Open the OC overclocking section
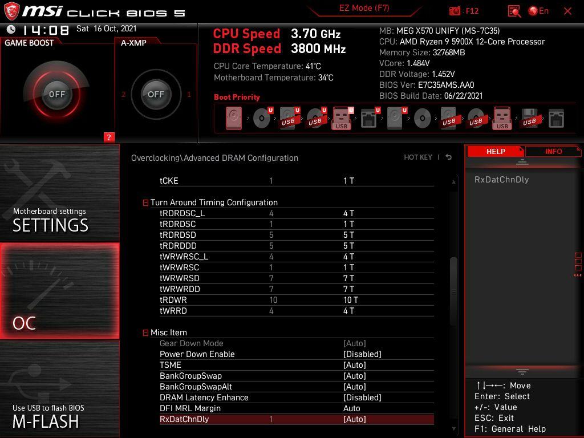The width and height of the screenshot is (584, 438). coord(59,291)
